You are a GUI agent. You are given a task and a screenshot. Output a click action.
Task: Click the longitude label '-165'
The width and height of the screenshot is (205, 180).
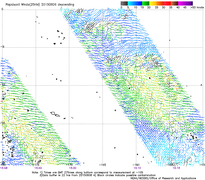coord(102,165)
